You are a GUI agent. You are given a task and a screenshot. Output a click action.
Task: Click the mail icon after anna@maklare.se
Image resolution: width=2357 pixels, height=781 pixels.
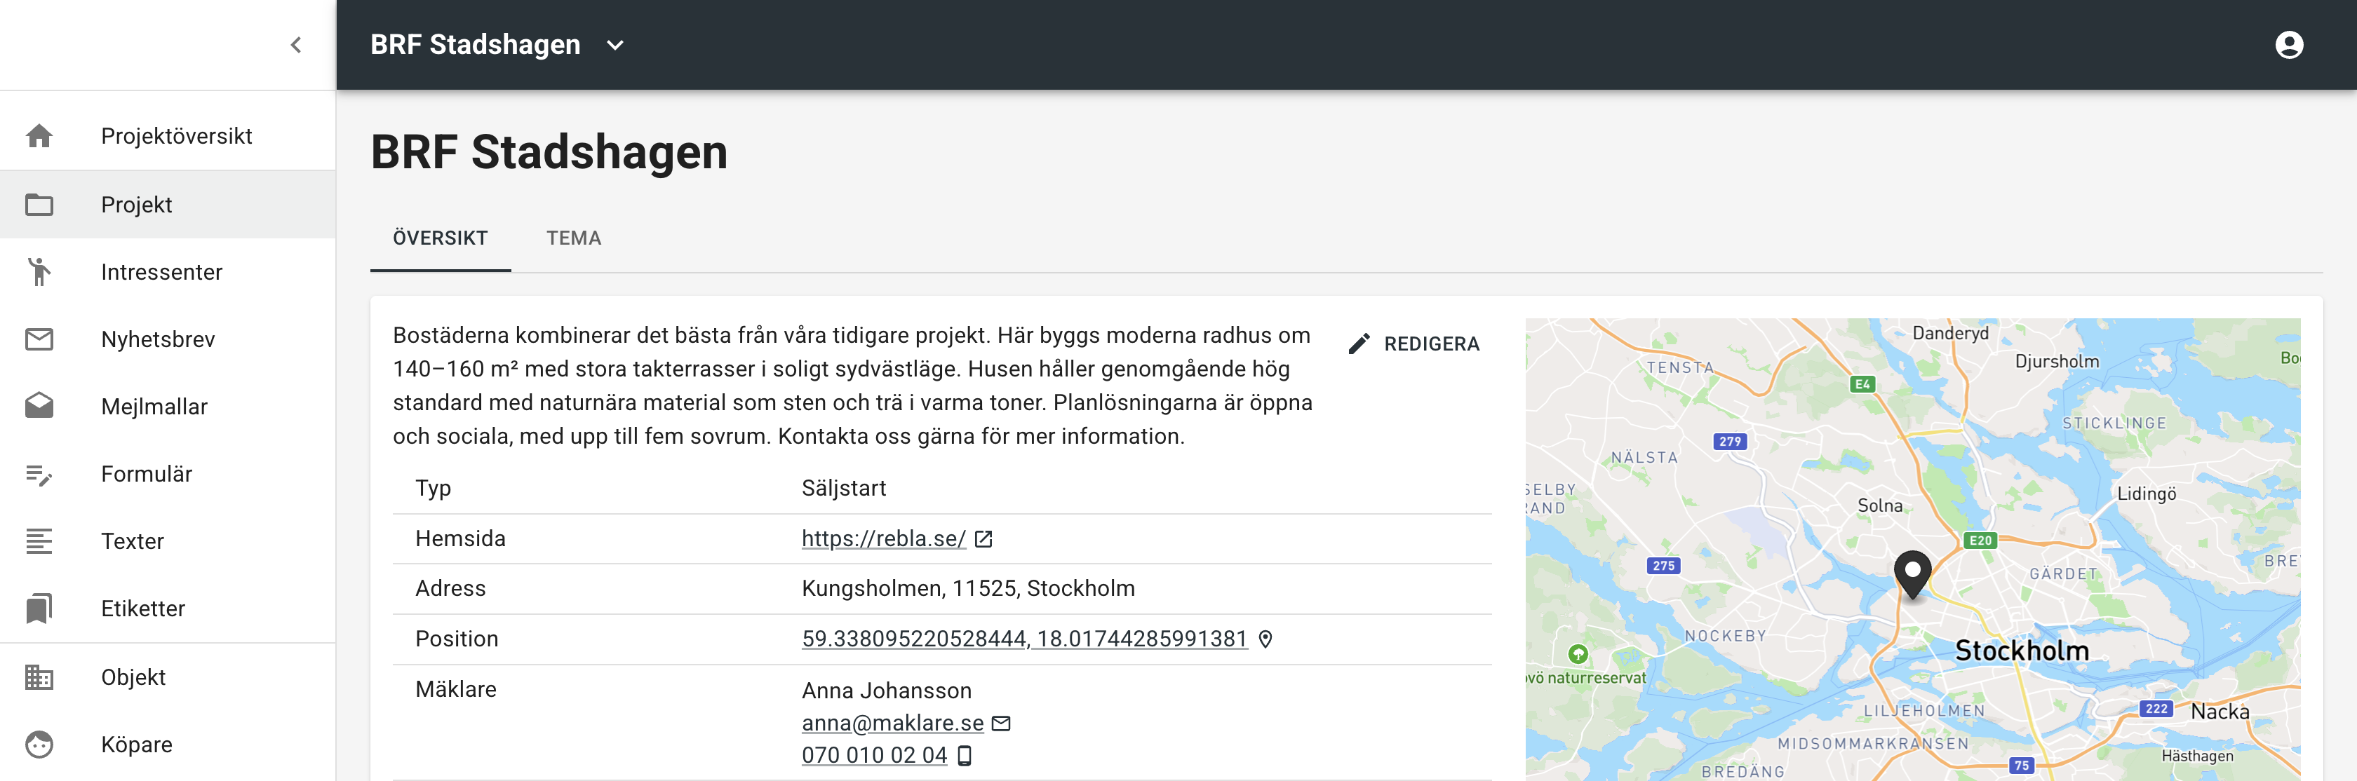(1002, 724)
